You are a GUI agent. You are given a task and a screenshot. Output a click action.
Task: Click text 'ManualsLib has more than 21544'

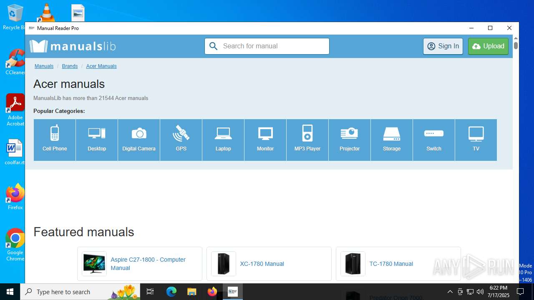point(73,98)
